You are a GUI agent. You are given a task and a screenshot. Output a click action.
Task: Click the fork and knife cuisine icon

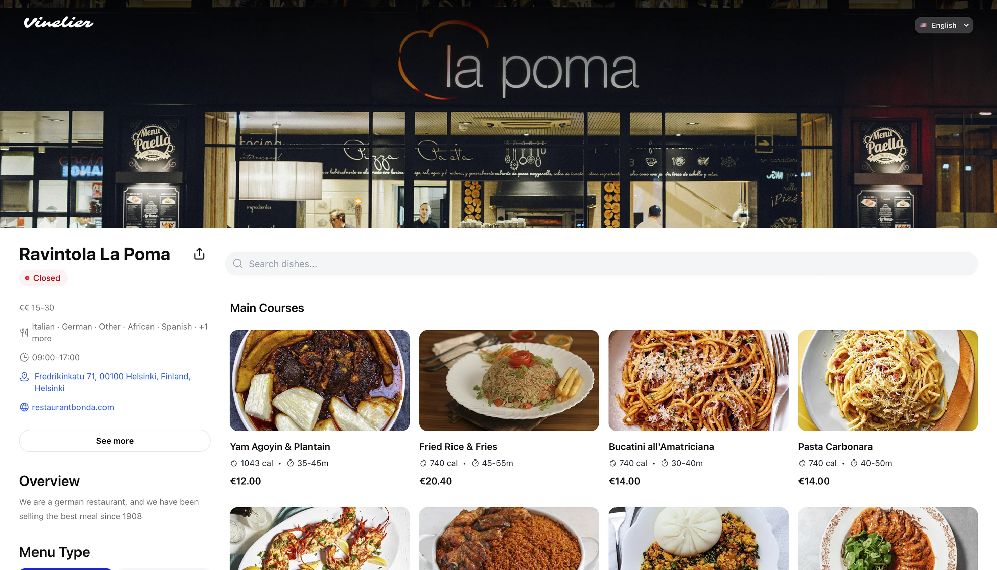pos(24,332)
